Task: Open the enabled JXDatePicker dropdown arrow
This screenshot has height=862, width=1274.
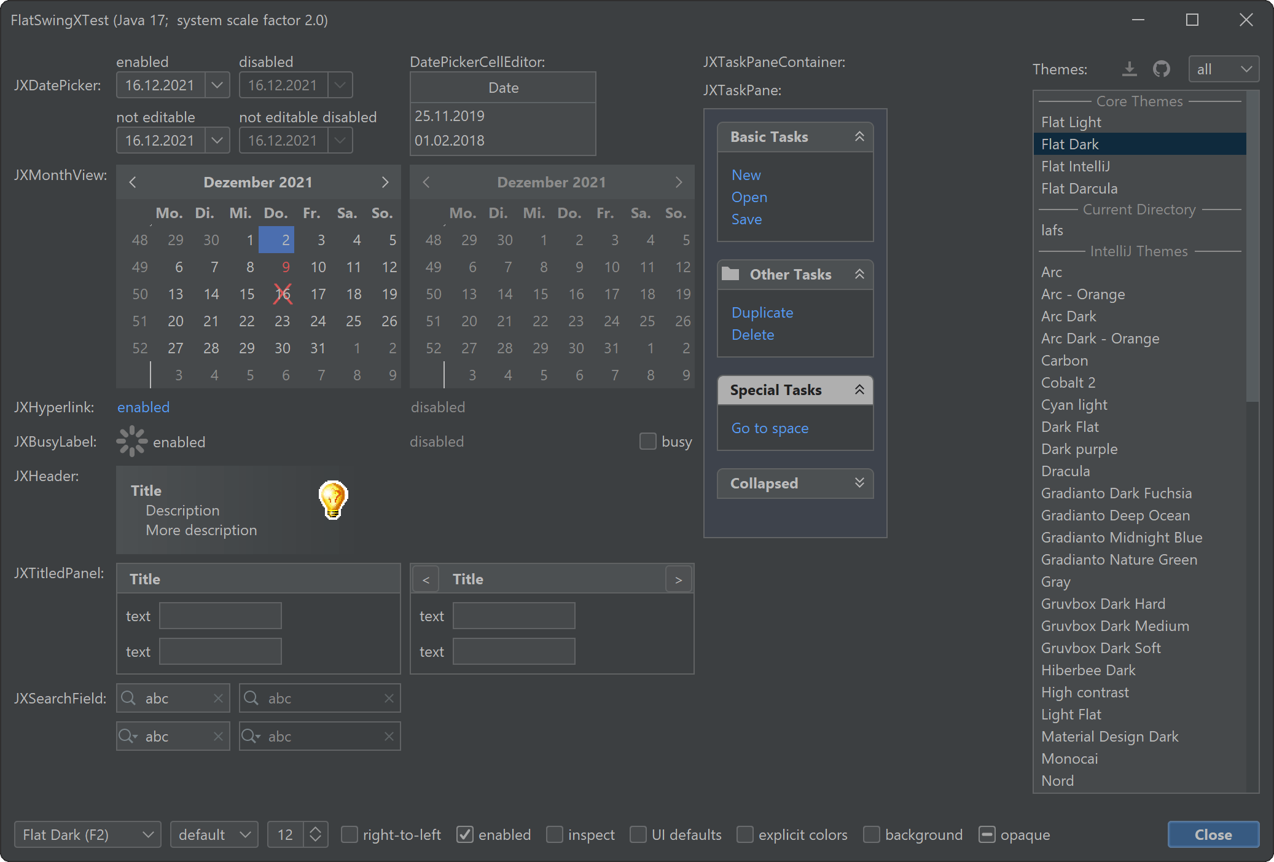Action: (217, 85)
